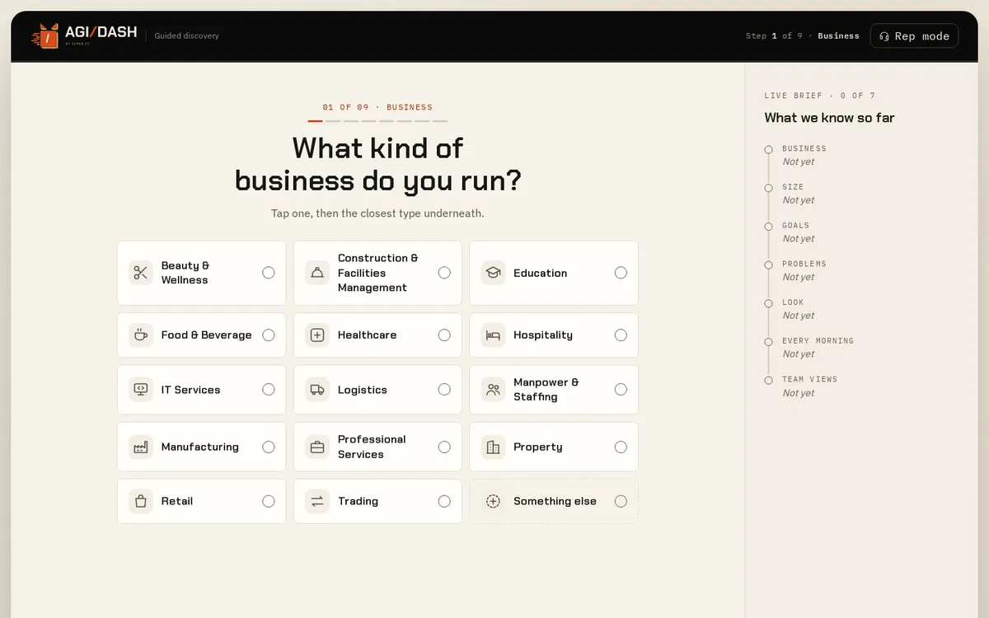
Task: Select the Trading radio button
Action: [444, 501]
